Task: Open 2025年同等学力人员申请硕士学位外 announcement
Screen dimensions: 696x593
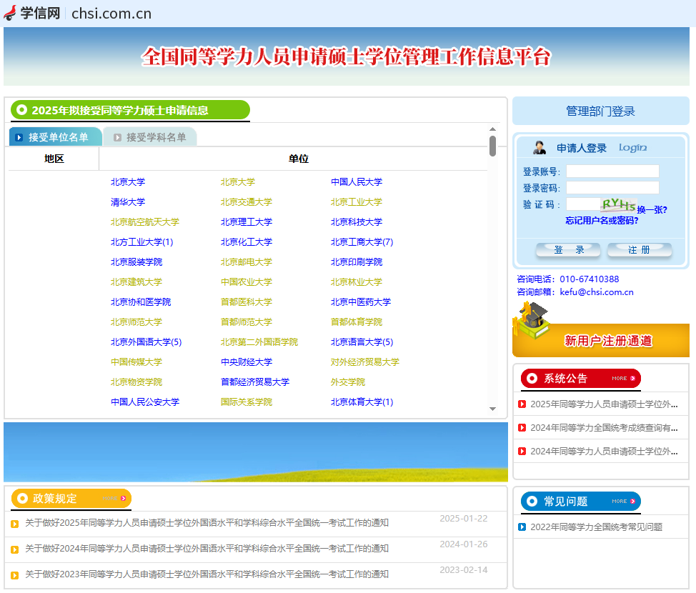Action: tap(604, 404)
